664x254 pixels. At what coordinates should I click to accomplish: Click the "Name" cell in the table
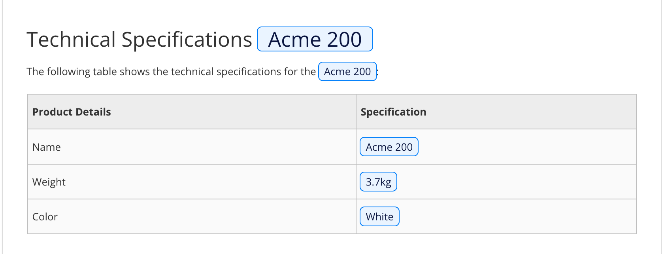click(47, 147)
